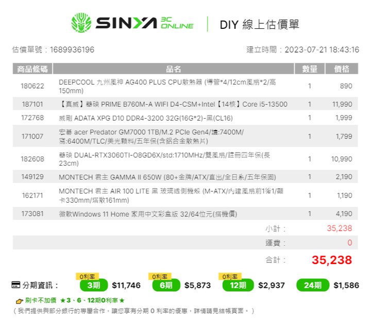The image size is (371, 326).
Task: Click the $2,937 installment amount
Action: tap(272, 285)
